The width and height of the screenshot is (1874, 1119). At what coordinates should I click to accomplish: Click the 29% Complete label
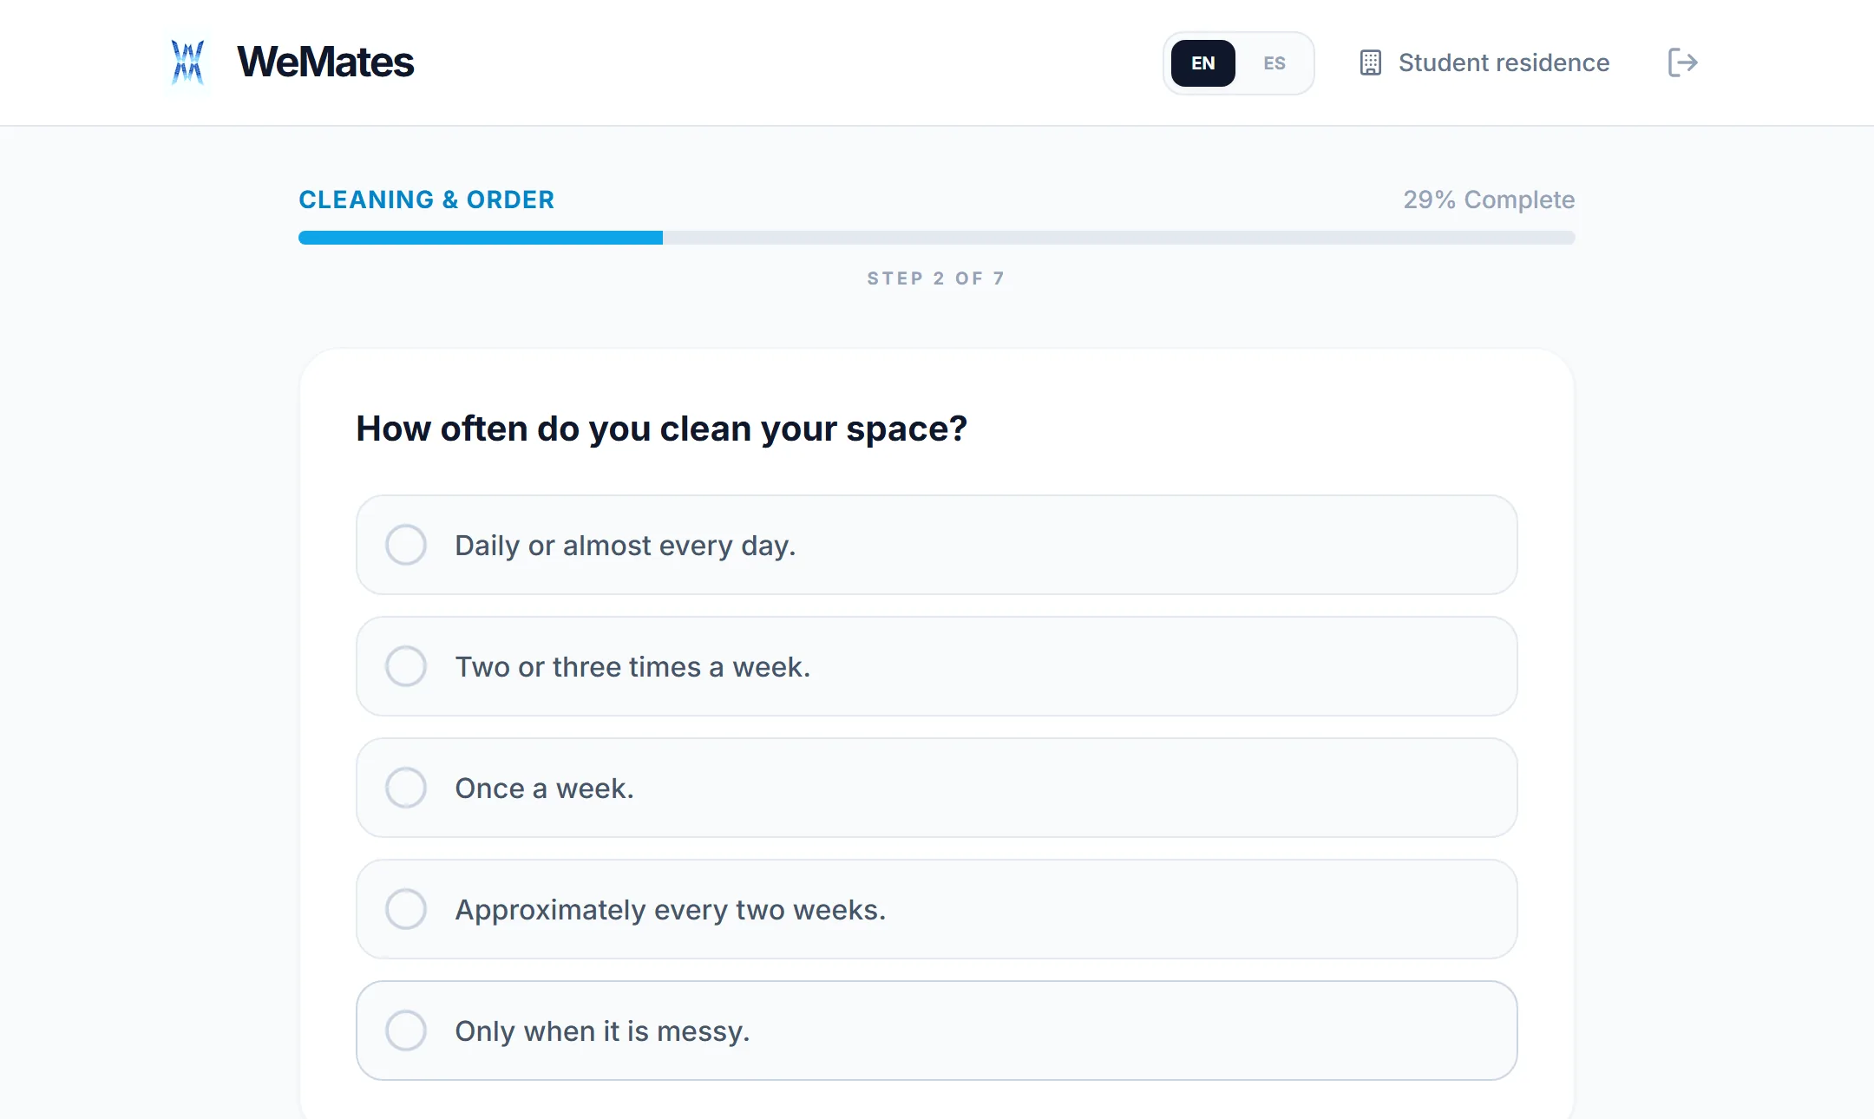(x=1489, y=200)
